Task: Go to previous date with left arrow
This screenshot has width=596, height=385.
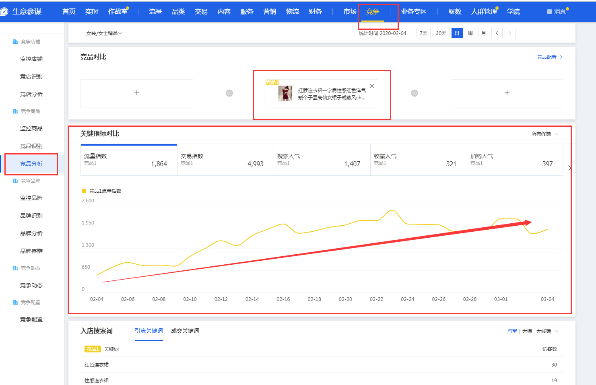Action: point(497,33)
